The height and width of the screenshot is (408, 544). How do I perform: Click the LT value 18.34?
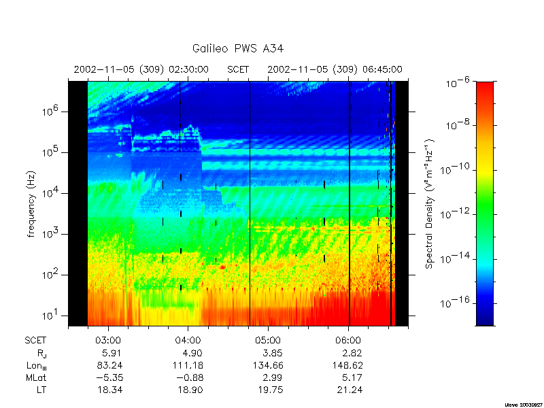click(109, 390)
